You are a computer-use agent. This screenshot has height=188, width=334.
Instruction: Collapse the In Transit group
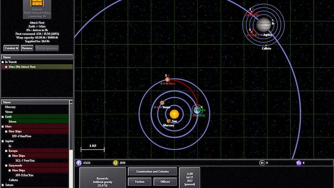pos(3,62)
